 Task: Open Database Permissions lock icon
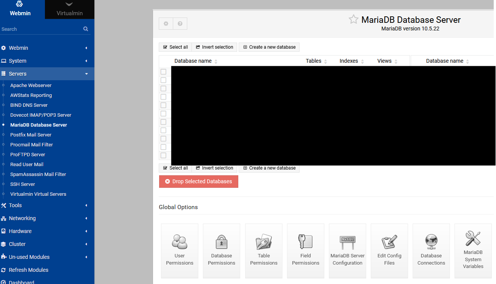(x=222, y=242)
